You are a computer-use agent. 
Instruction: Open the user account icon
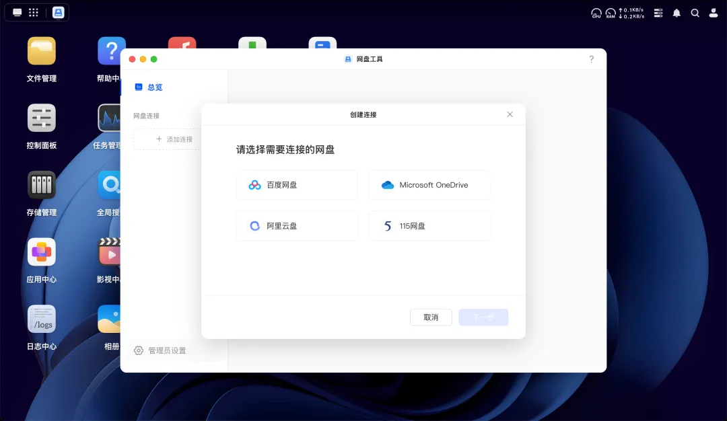(x=714, y=13)
